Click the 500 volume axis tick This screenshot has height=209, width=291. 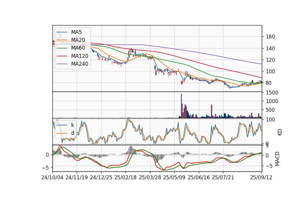coord(270,110)
